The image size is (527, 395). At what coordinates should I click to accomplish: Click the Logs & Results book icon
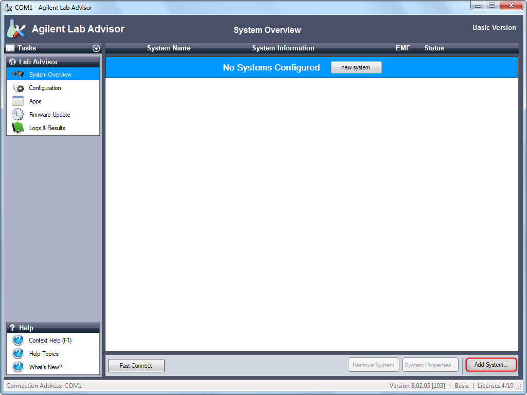click(x=18, y=128)
